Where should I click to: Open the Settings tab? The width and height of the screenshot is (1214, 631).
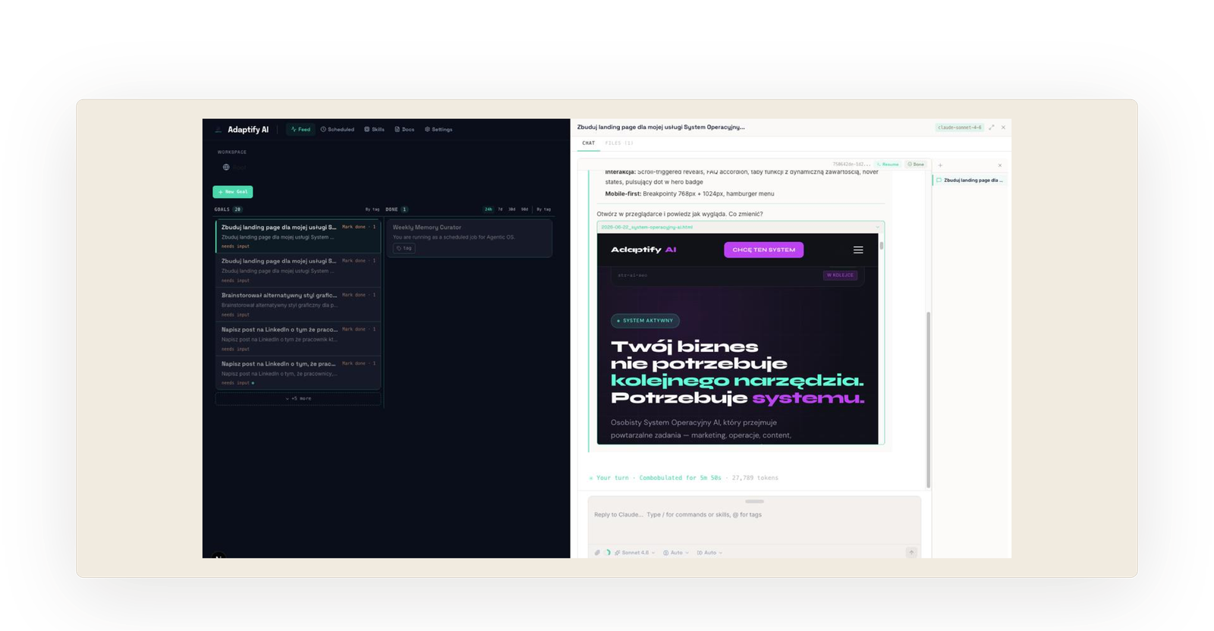[439, 130]
